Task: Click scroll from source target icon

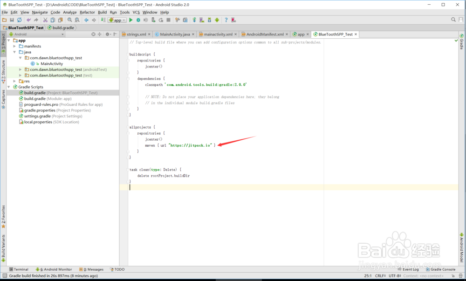Action: (93, 34)
